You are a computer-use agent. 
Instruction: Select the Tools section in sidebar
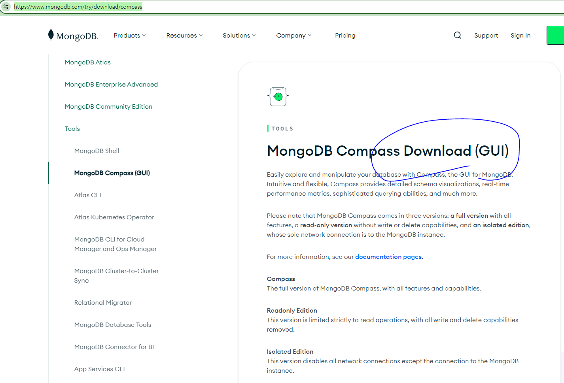[72, 128]
